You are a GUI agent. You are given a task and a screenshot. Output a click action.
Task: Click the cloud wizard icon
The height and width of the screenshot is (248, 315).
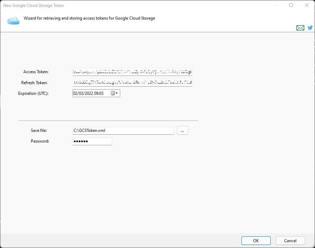pyautogui.click(x=13, y=20)
